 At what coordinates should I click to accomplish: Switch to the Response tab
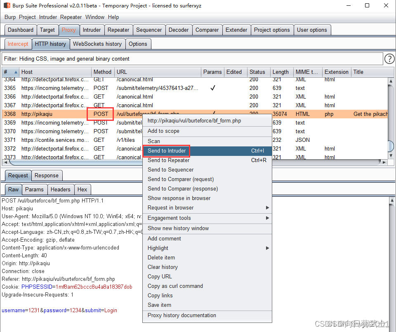(x=47, y=175)
